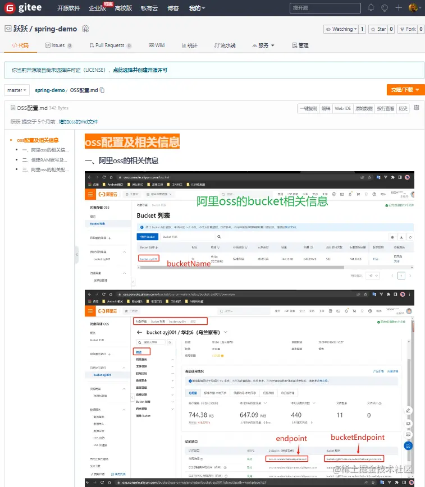Image resolution: width=425 pixels, height=487 pixels.
Task: Copy file path icon next to OSS配置.md
Action: (x=102, y=90)
